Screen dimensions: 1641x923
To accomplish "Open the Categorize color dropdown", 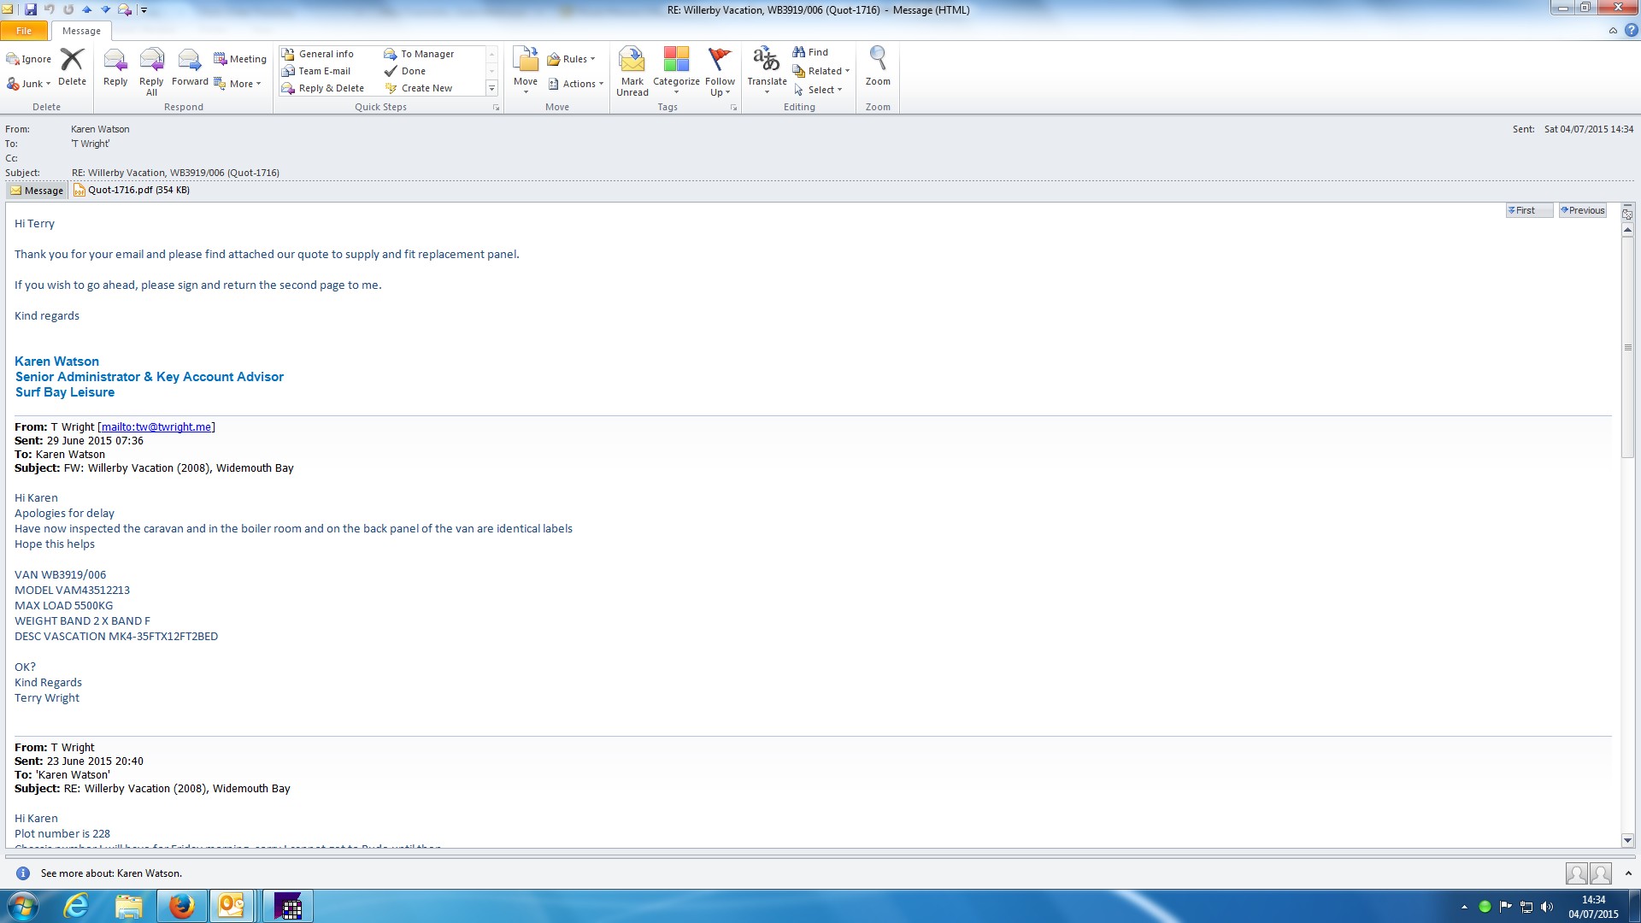I will [x=676, y=70].
